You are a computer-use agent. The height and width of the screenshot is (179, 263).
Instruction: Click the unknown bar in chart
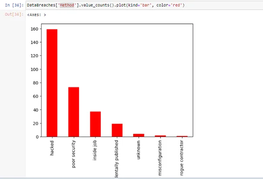(x=139, y=135)
